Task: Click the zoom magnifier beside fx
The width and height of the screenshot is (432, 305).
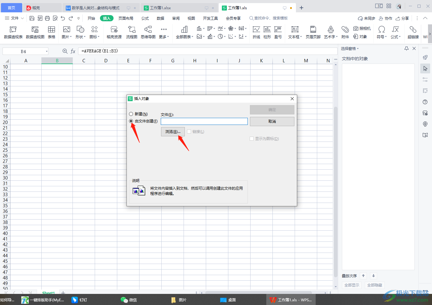Action: tap(65, 51)
